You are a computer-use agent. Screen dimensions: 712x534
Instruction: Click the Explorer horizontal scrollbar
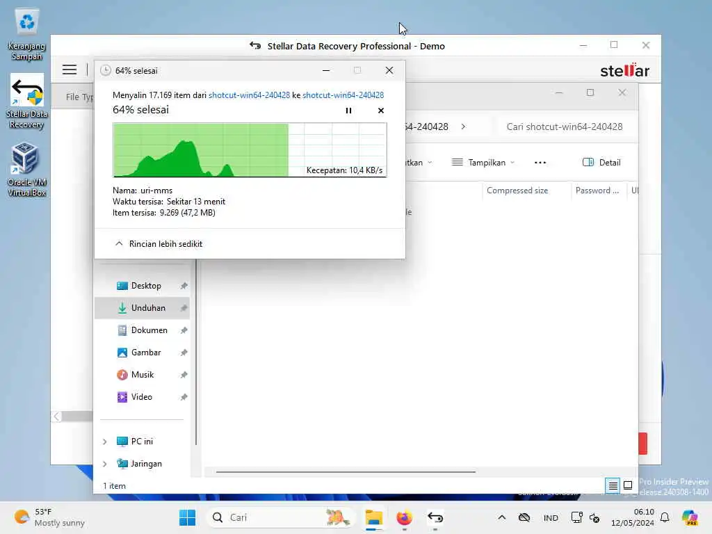coord(346,472)
